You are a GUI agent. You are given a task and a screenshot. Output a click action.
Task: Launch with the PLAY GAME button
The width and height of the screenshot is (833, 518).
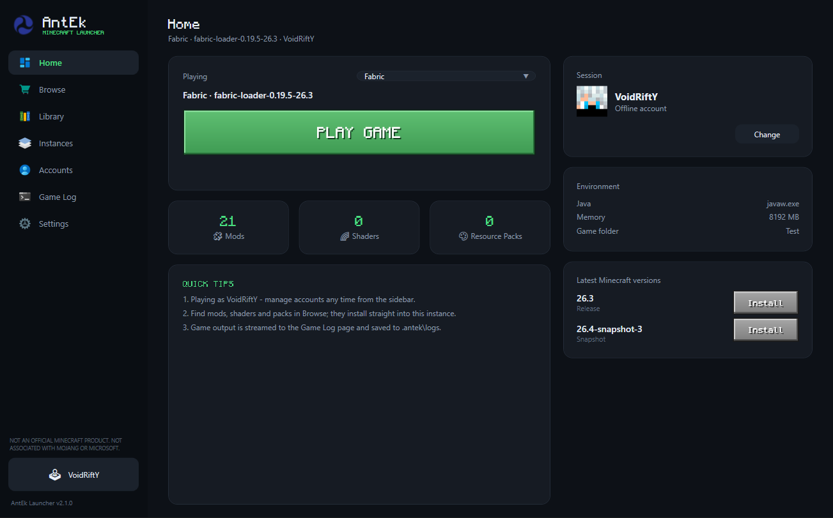pyautogui.click(x=359, y=132)
